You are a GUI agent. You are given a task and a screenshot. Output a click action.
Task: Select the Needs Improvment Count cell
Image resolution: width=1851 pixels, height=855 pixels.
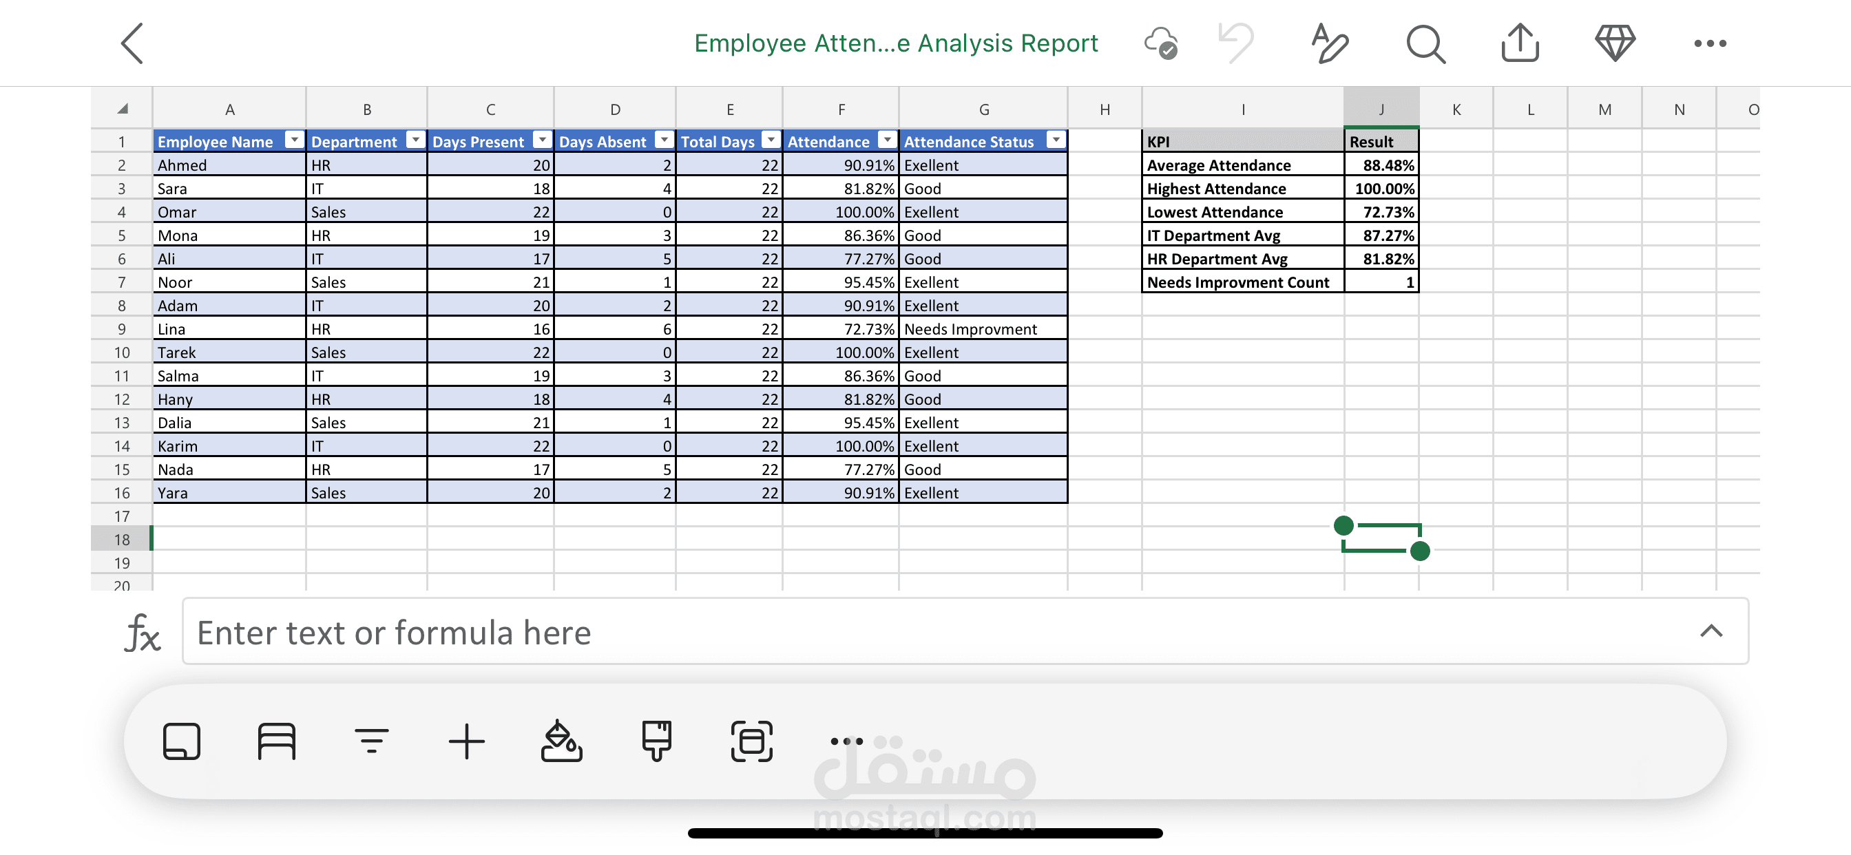(x=1242, y=282)
